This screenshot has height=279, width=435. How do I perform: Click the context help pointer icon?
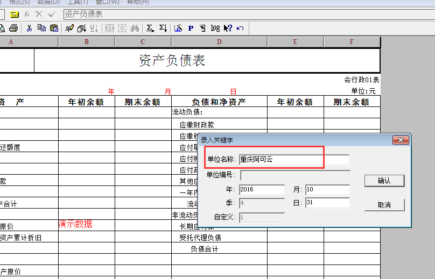(228, 28)
